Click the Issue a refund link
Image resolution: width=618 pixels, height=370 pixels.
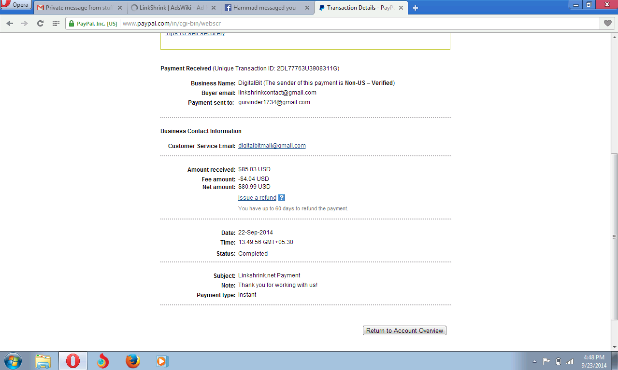(x=257, y=198)
